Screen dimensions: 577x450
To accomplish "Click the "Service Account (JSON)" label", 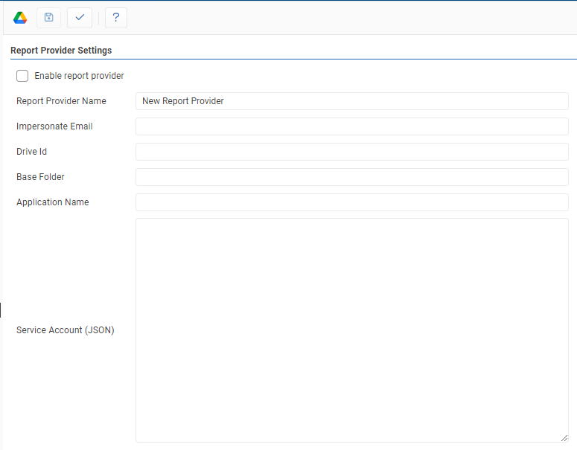I will pyautogui.click(x=66, y=330).
